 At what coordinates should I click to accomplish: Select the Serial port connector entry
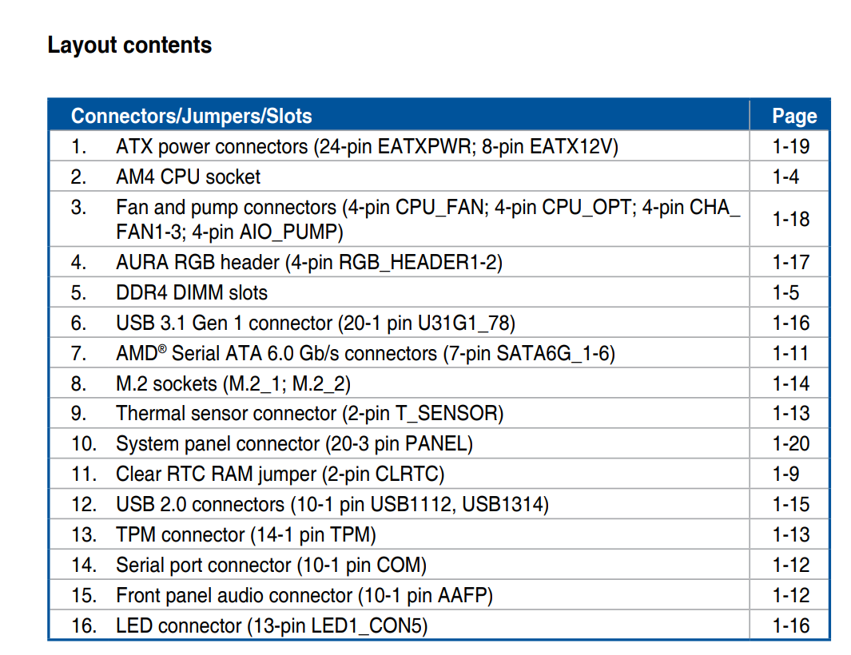(x=271, y=566)
